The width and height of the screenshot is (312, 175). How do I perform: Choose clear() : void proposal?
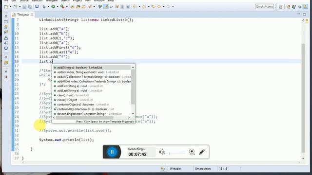92,95
